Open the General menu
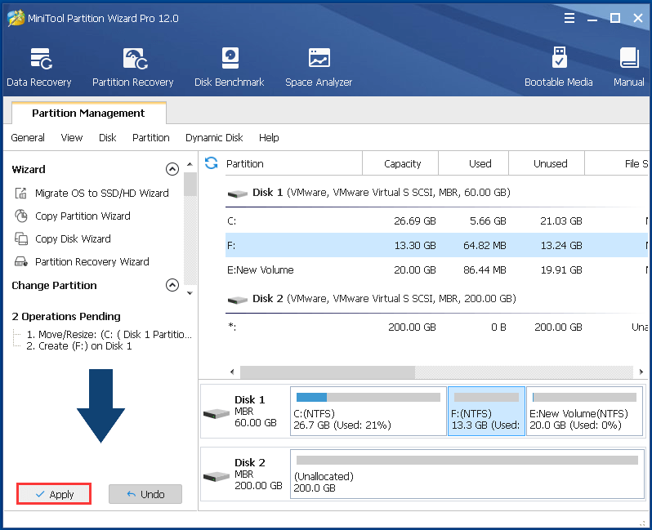652x530 pixels. click(28, 137)
